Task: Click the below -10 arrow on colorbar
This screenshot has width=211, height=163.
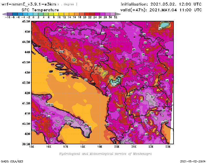Action: tap(5, 14)
